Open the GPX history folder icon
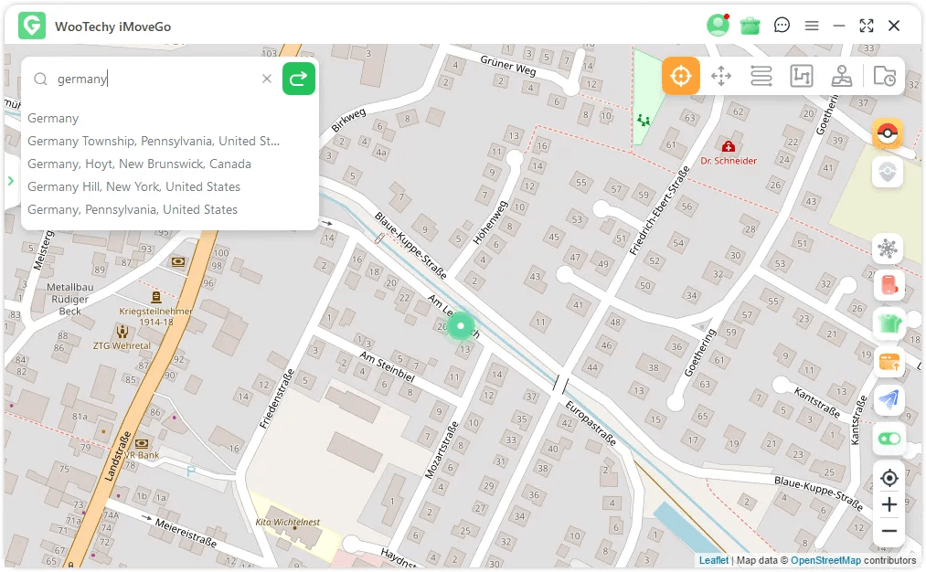Screen dimensions: 926x572 click(883, 76)
